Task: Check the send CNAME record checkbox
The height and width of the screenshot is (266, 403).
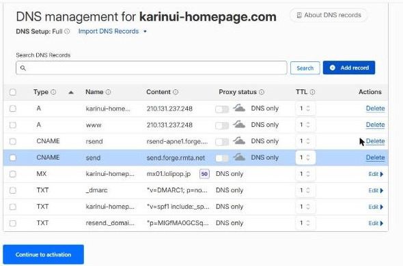Action: (x=12, y=158)
